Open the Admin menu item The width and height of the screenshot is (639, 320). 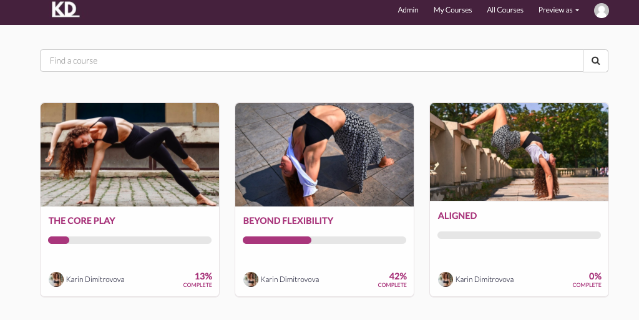coord(408,10)
